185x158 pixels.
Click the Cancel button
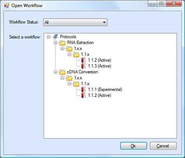(x=163, y=146)
